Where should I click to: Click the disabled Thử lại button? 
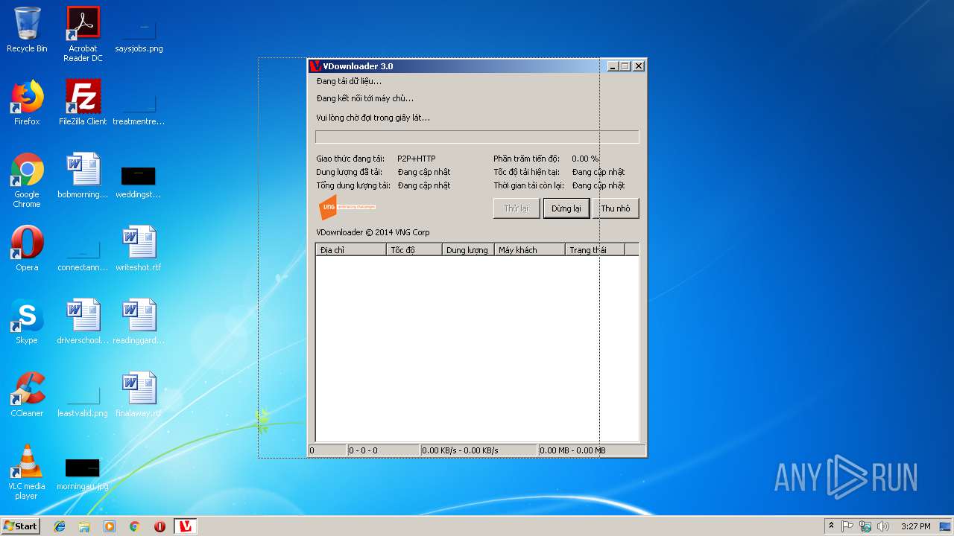coord(517,208)
